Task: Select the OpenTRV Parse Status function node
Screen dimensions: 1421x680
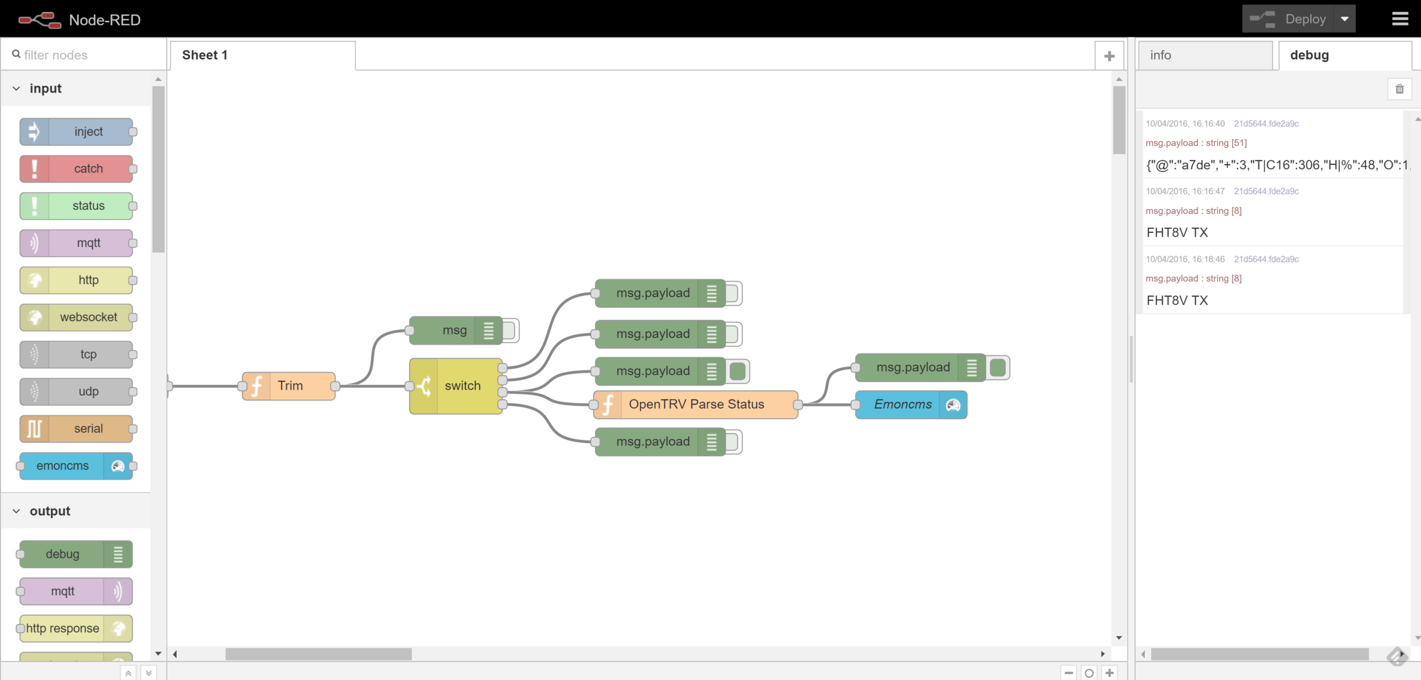Action: [696, 404]
